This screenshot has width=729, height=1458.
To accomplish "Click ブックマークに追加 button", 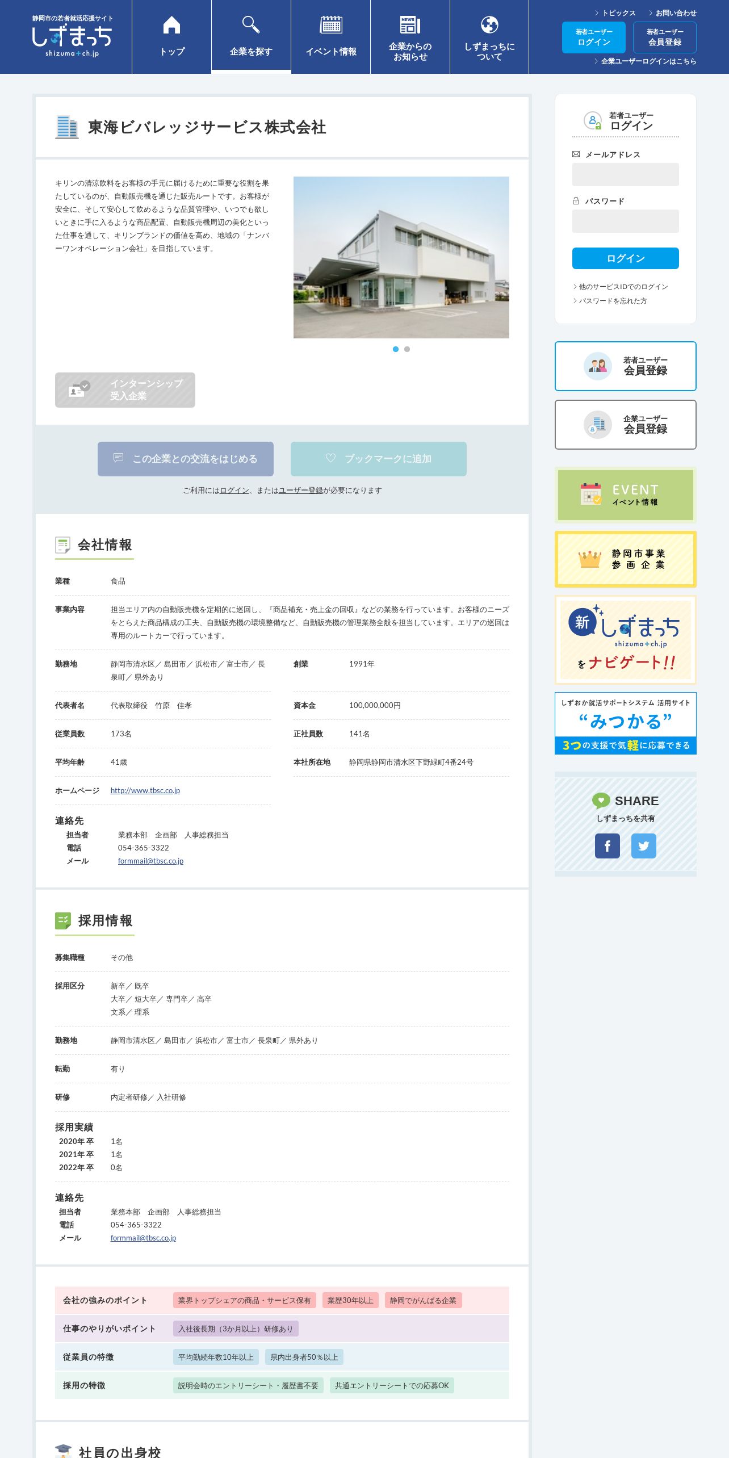I will tap(379, 459).
